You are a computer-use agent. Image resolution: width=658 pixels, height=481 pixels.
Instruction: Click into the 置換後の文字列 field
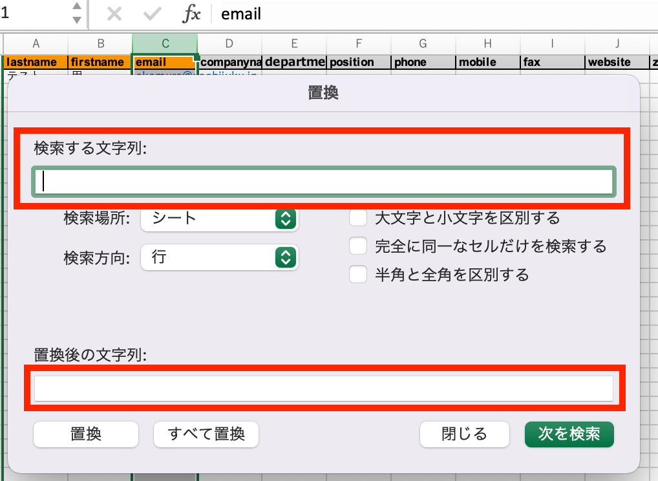pos(323,389)
